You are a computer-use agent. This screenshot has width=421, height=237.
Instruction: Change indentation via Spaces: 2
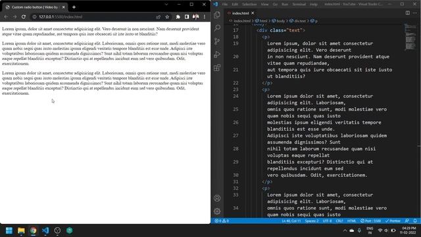pyautogui.click(x=311, y=221)
